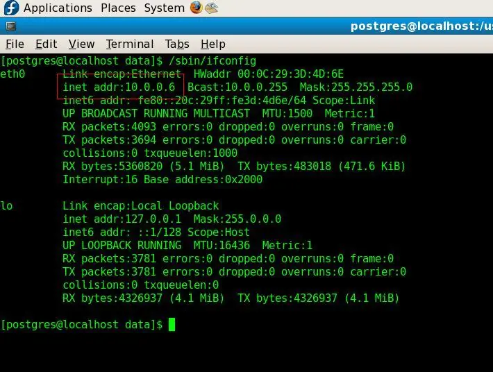
Task: Click the highlighted inet addr 10.0.0.6 text
Action: point(119,87)
